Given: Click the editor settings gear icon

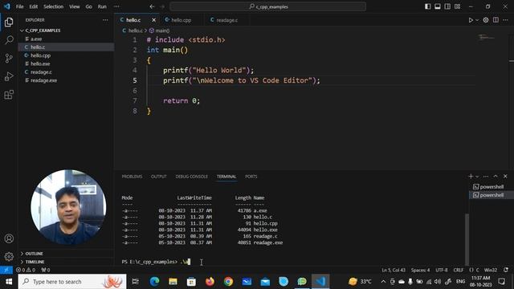Looking at the screenshot, I should coord(486,20).
